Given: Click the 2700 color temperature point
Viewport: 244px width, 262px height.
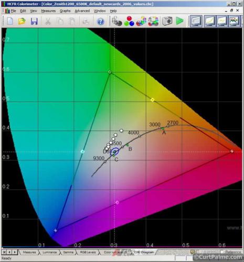Looking at the screenshot, I should pyautogui.click(x=168, y=126).
